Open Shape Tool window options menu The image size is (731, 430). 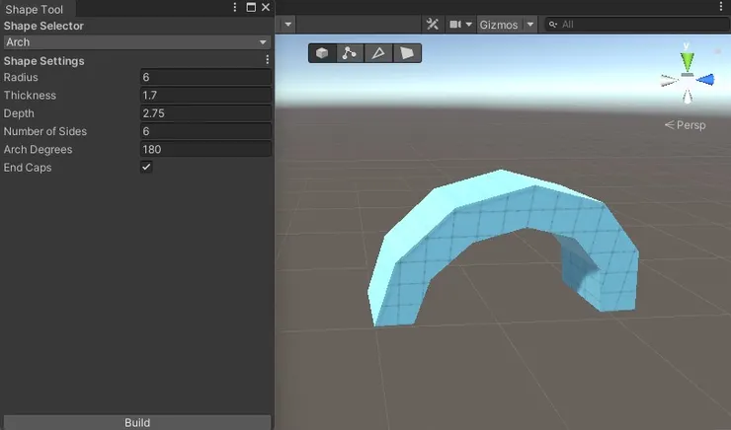click(234, 8)
